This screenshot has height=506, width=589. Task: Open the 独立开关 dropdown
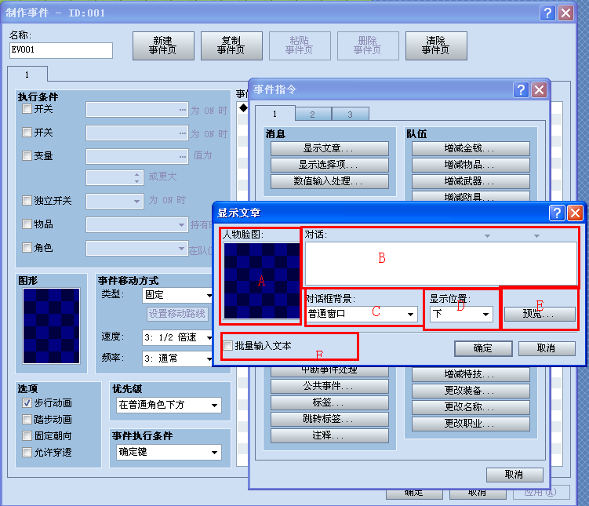[x=115, y=201]
